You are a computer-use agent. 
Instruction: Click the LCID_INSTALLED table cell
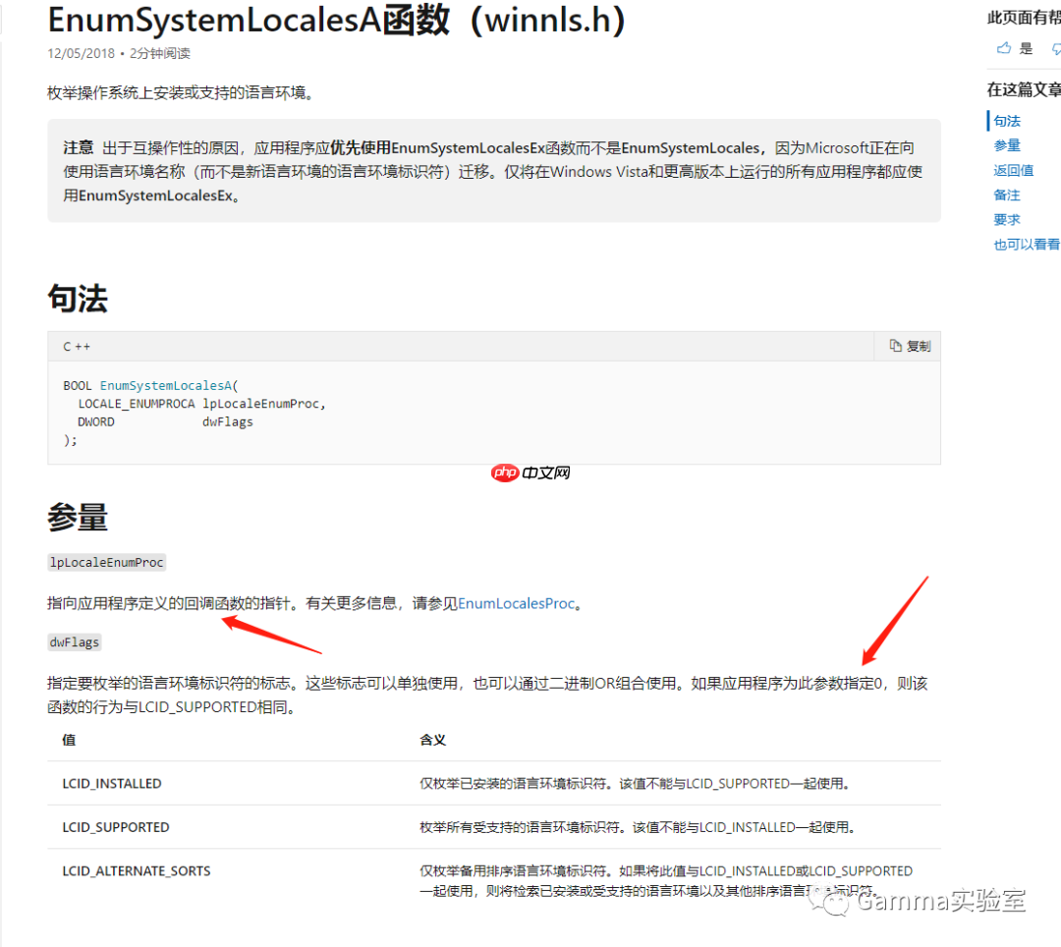112,783
